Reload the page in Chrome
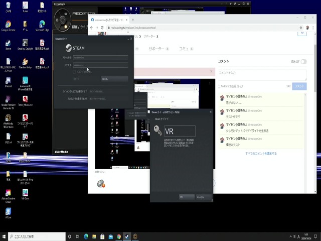 [102, 28]
